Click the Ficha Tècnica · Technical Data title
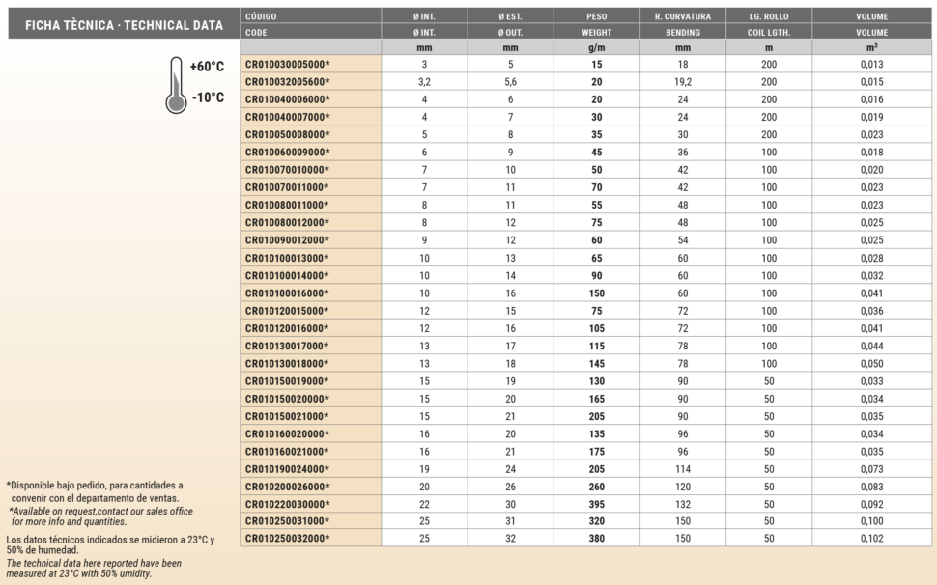The image size is (937, 585). pyautogui.click(x=124, y=25)
